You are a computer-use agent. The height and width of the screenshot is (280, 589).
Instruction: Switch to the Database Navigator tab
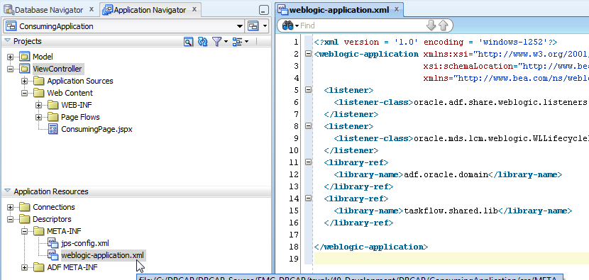coord(49,10)
